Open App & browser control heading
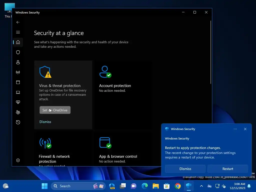Image resolution: width=256 pixels, height=192 pixels. [x=118, y=156]
